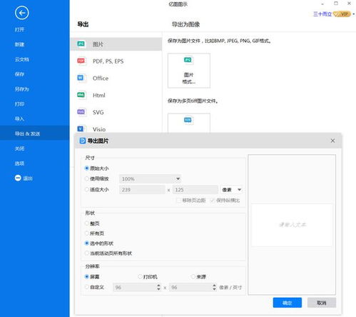Click the Word icon beside Office
This screenshot has height=317, width=356.
tap(81, 78)
